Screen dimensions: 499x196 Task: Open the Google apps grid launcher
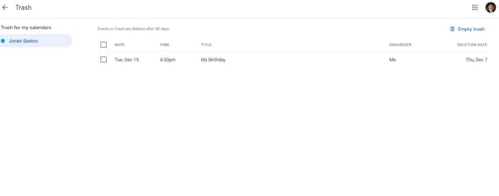(x=475, y=8)
